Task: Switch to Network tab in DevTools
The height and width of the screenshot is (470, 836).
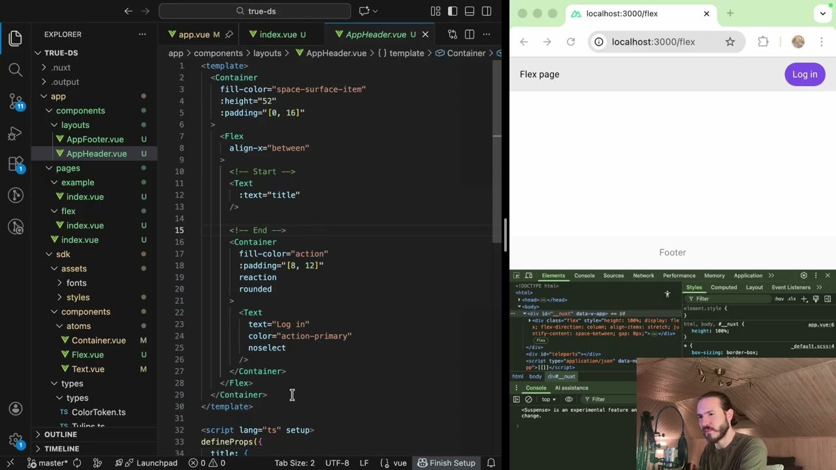Action: click(643, 275)
